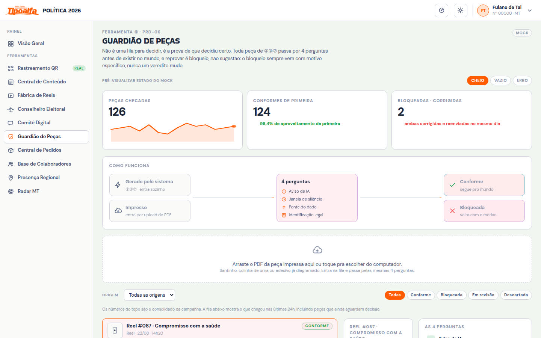Filter the queue by Descartada

(516, 295)
